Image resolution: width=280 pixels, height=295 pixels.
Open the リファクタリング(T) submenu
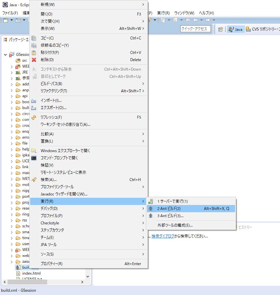click(89, 91)
